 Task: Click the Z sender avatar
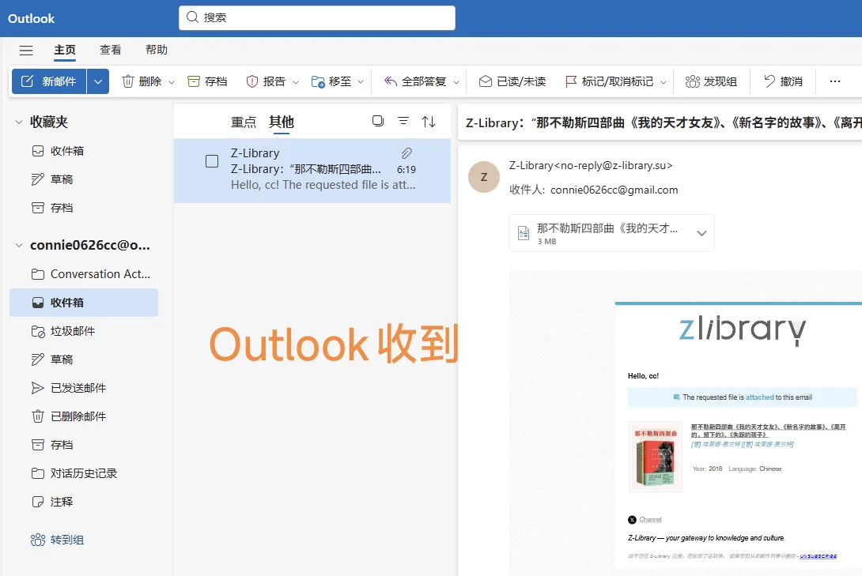tap(484, 177)
